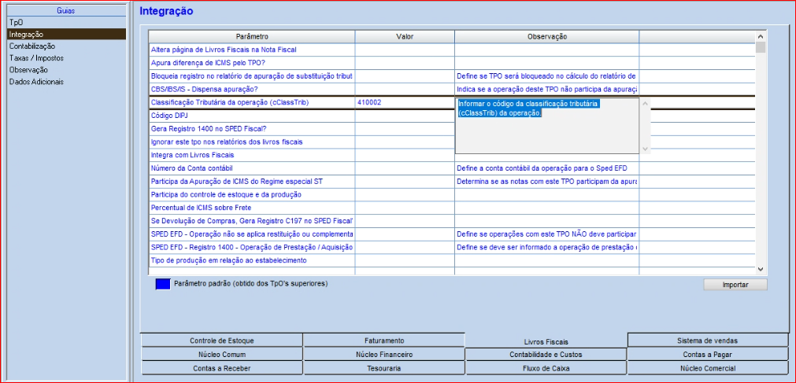Open the TpO guide item

(16, 22)
